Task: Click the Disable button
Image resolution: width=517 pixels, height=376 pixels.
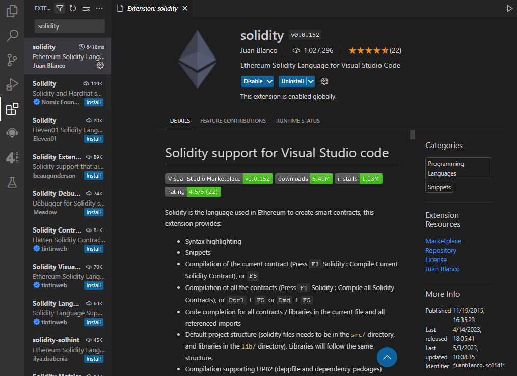Action: [x=253, y=81]
